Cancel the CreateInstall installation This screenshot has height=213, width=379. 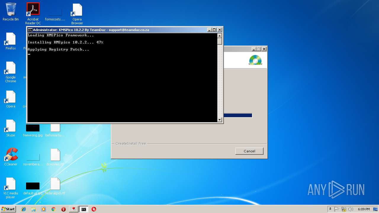point(249,151)
